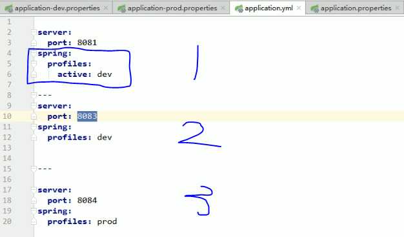Image resolution: width=404 pixels, height=237 pixels.
Task: Click fold end marker on line 10
Action: [x=34, y=116]
